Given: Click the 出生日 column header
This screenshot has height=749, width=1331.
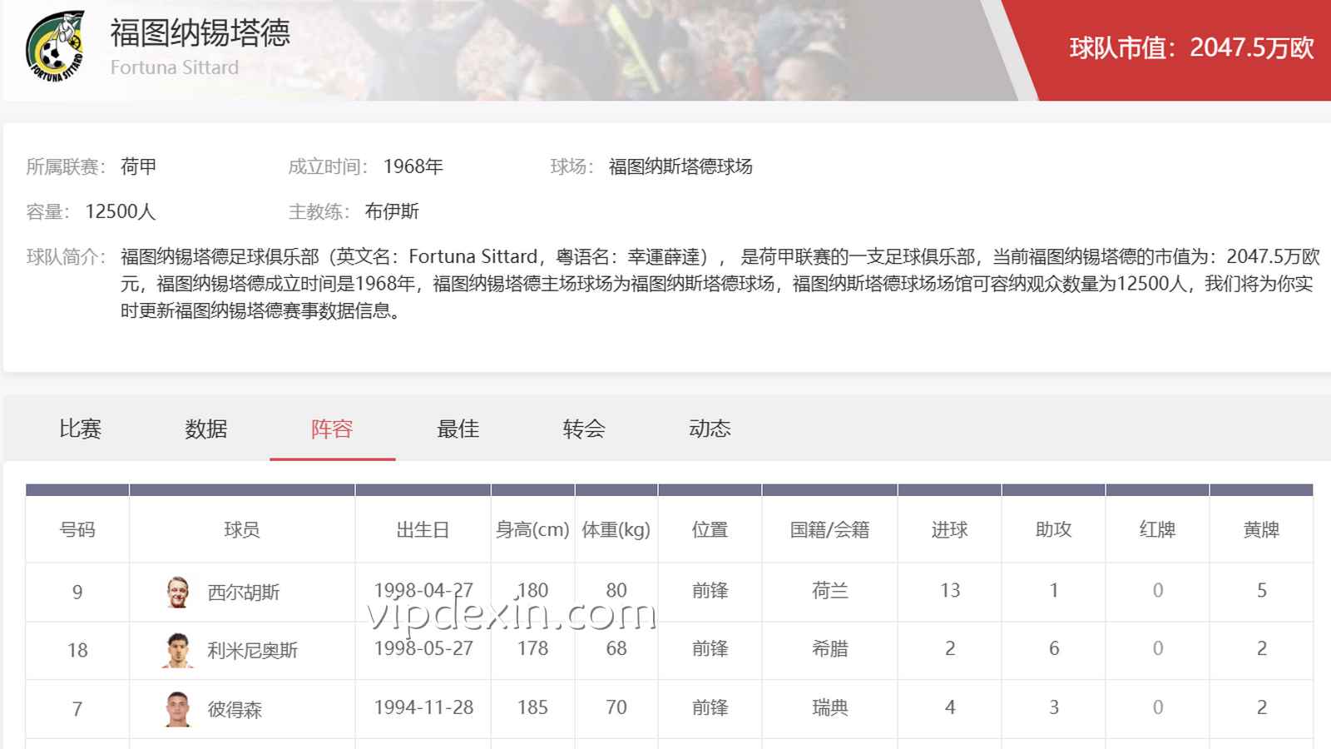Looking at the screenshot, I should (423, 529).
